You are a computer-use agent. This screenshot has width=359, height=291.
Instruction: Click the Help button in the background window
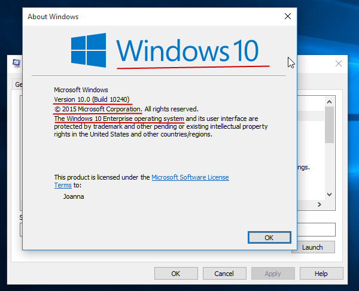pos(321,274)
